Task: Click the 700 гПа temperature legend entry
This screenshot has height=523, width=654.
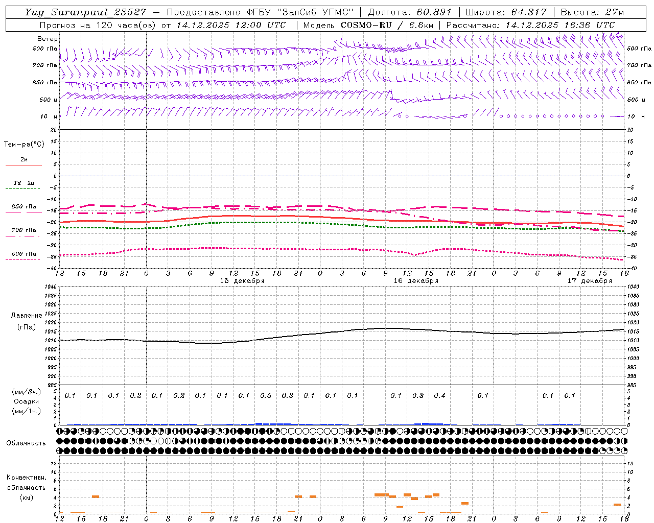Action: pyautogui.click(x=24, y=230)
